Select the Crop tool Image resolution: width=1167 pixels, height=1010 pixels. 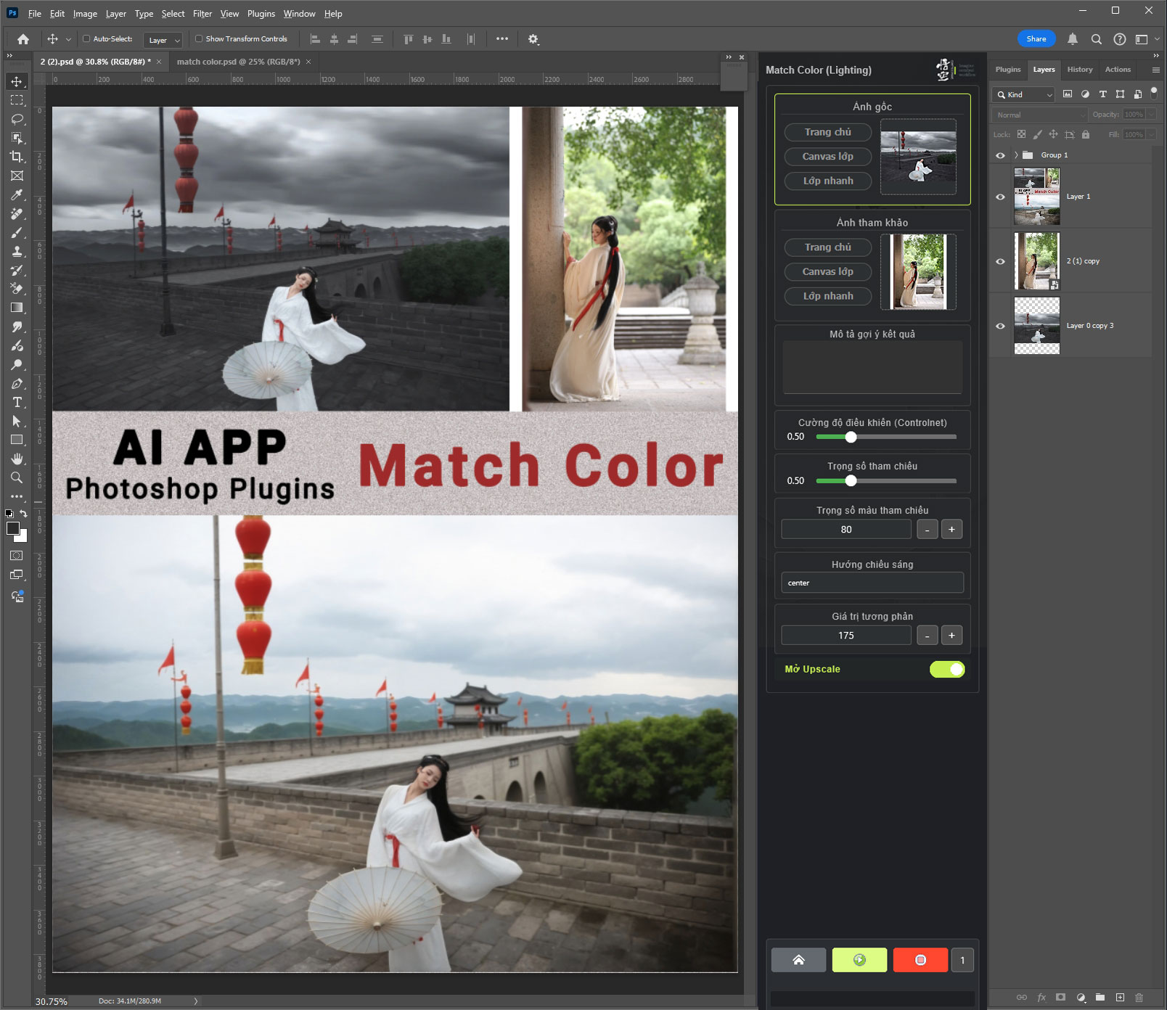(x=17, y=157)
